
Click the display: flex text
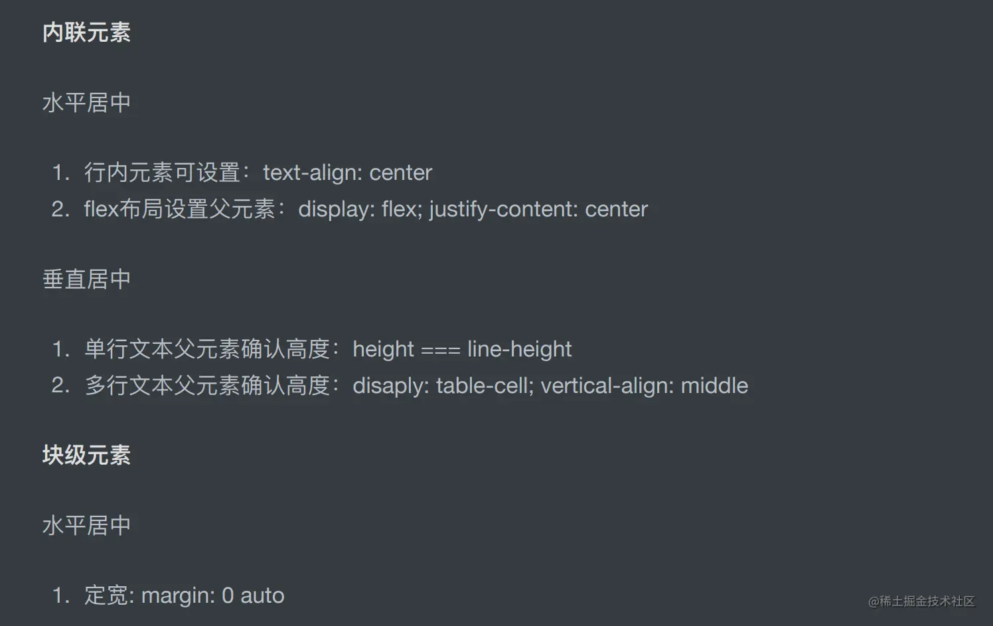coord(360,209)
